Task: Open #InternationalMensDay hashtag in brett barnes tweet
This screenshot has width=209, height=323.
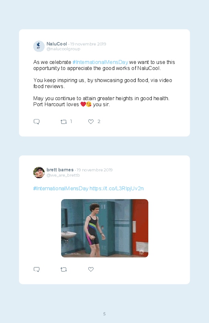Action: (61, 189)
